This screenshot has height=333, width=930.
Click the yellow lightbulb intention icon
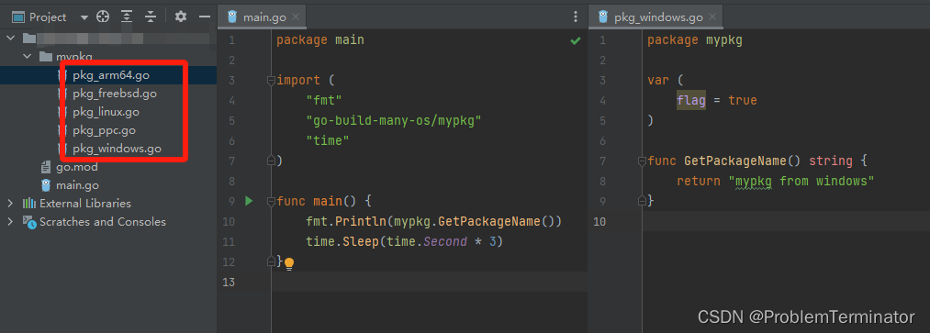pyautogui.click(x=289, y=263)
